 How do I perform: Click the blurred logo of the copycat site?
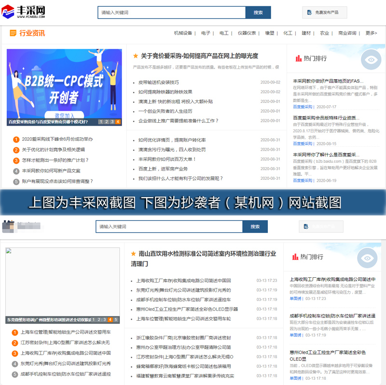pos(21,226)
